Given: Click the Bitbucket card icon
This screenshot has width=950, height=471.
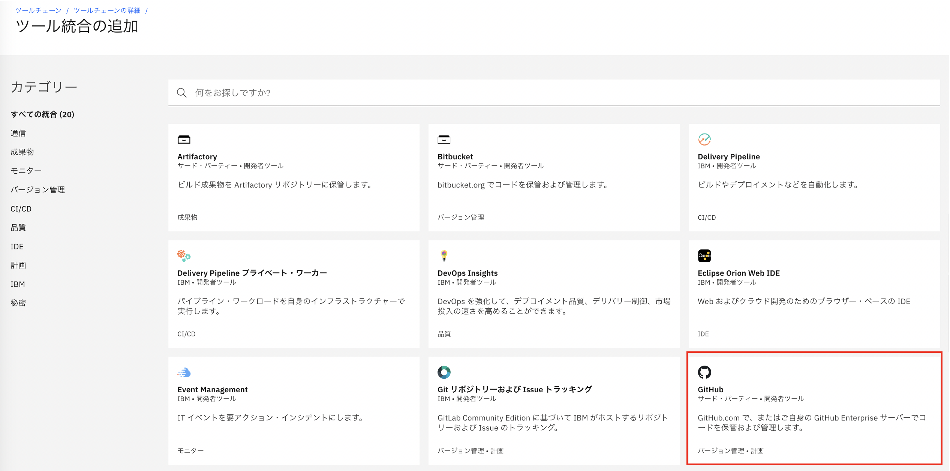Looking at the screenshot, I should pos(444,139).
